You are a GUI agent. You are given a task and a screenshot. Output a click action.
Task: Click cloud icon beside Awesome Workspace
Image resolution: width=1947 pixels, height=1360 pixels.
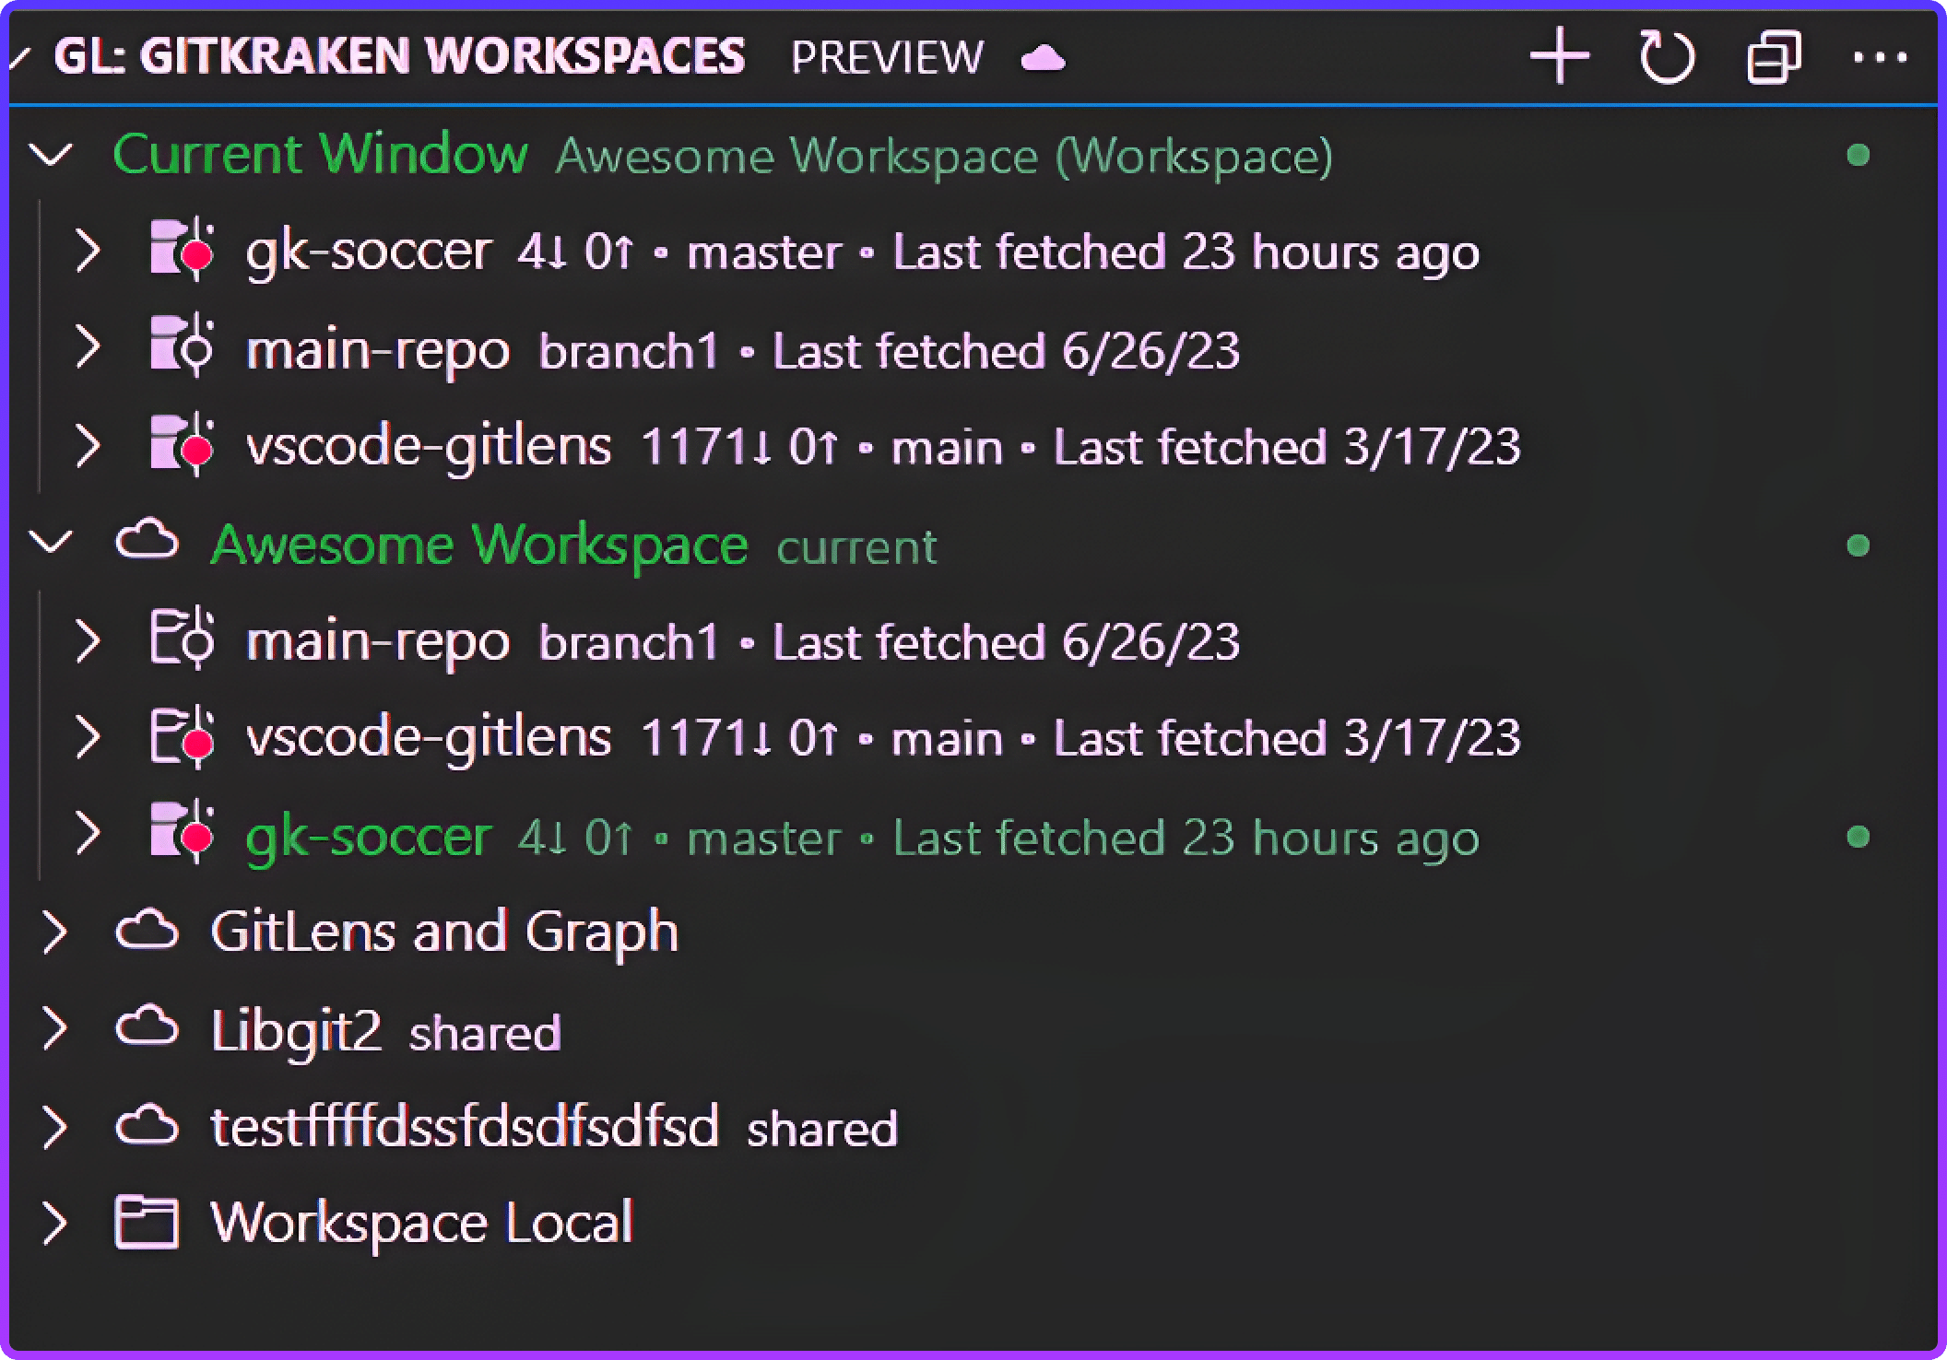[x=147, y=540]
